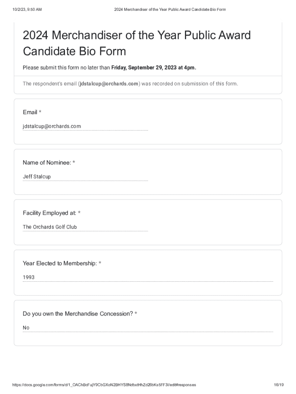Click the bold respondent email in the recorded notice
The height and width of the screenshot is (394, 296).
108,83
